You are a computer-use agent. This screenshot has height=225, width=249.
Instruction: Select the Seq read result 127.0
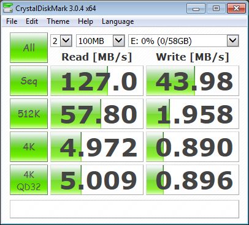click(97, 81)
